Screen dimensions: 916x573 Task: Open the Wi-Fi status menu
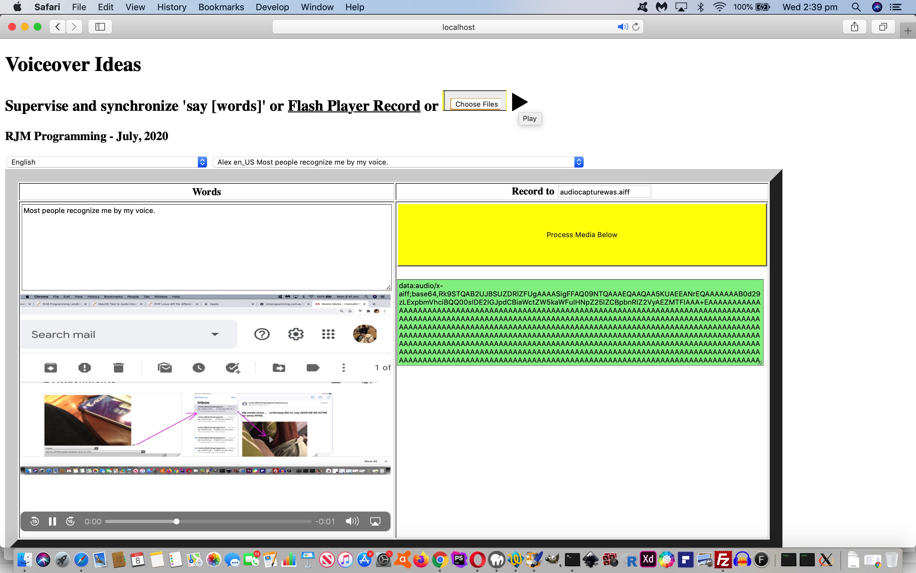point(719,7)
